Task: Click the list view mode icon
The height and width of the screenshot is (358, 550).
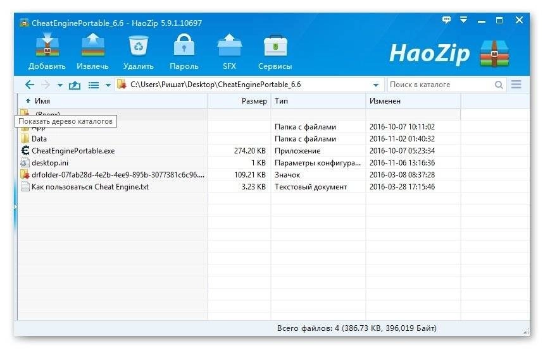Action: point(93,85)
